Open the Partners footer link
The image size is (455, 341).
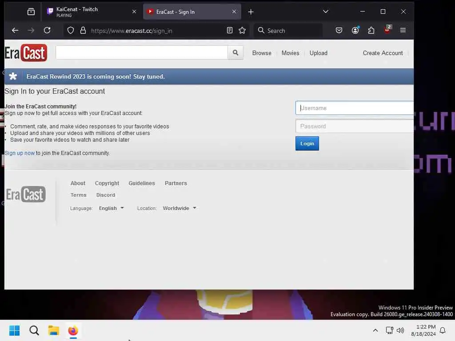pos(176,183)
